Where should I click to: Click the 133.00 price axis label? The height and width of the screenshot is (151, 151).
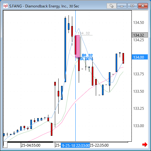point(139,126)
